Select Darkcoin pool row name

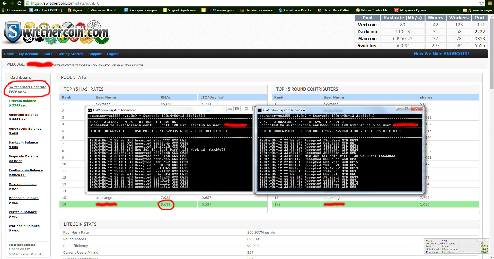(367, 32)
